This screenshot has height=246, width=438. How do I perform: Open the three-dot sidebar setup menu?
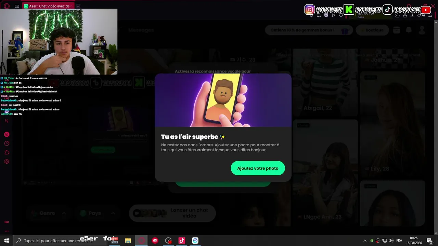(7, 231)
